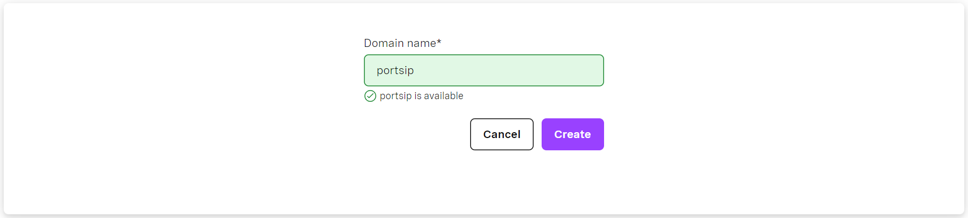The width and height of the screenshot is (968, 218).
Task: Tap the validation success tick icon
Action: pos(370,96)
